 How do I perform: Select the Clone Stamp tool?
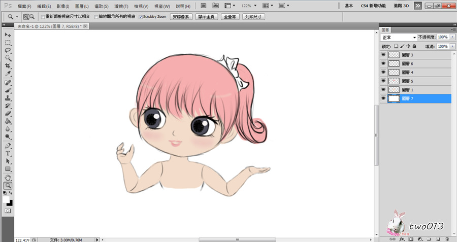[8, 98]
